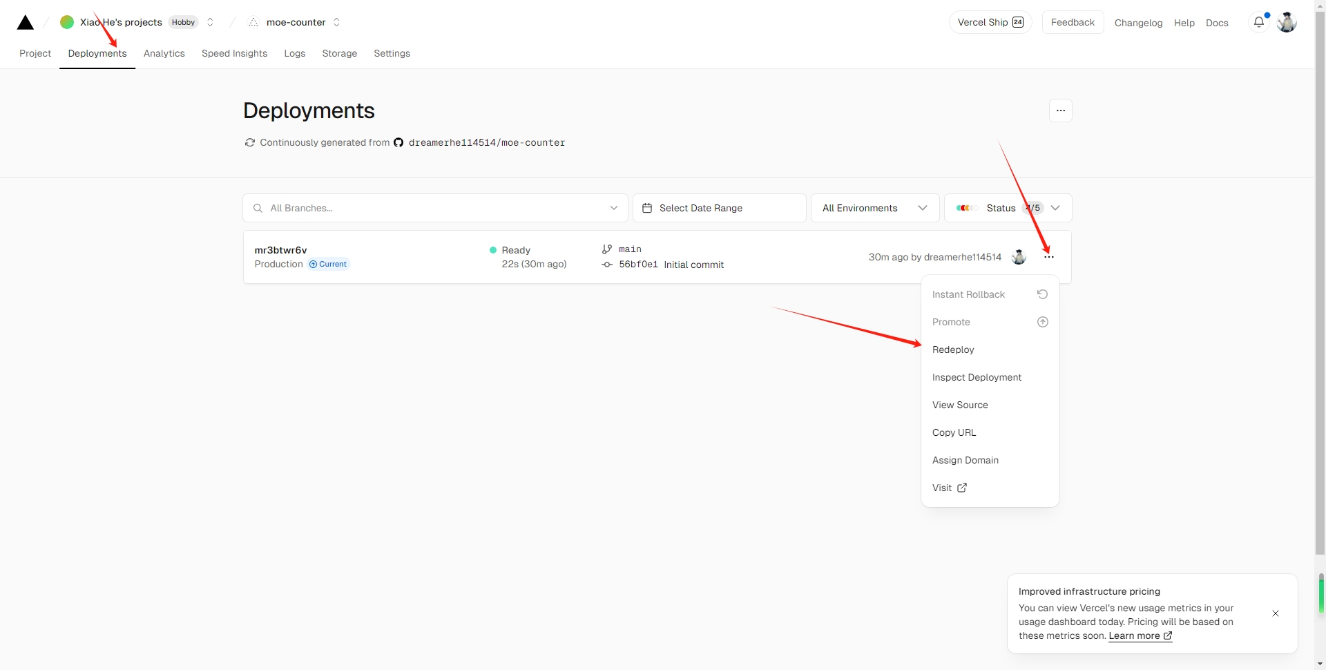Switch to the Speed Insights tab
The image size is (1326, 670).
(234, 53)
